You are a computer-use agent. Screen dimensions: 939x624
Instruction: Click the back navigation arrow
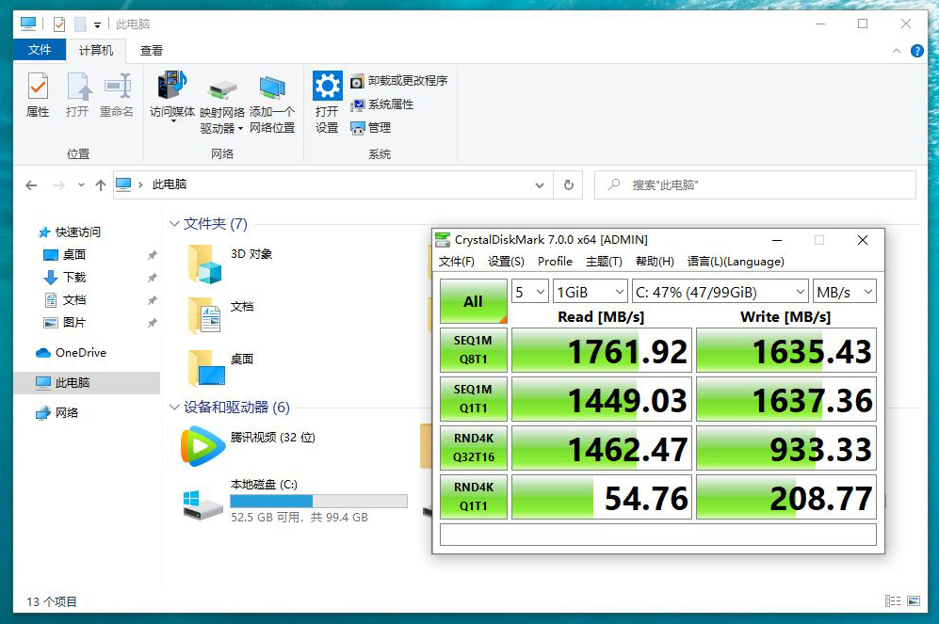click(31, 185)
